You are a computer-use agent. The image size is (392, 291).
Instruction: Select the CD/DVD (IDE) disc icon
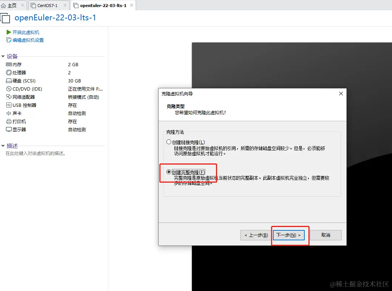(x=9, y=89)
